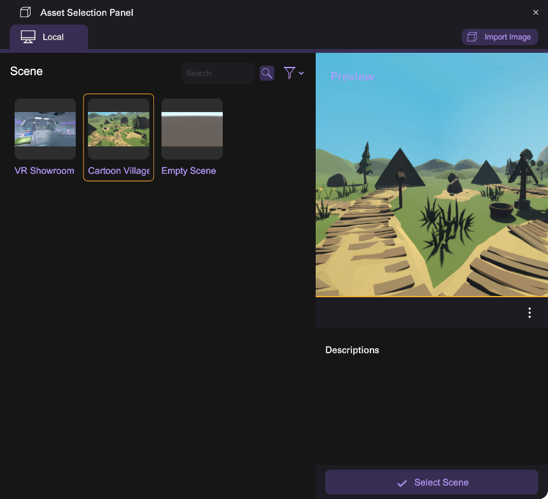Confirm with the Select Scene button
This screenshot has width=548, height=499.
point(432,482)
